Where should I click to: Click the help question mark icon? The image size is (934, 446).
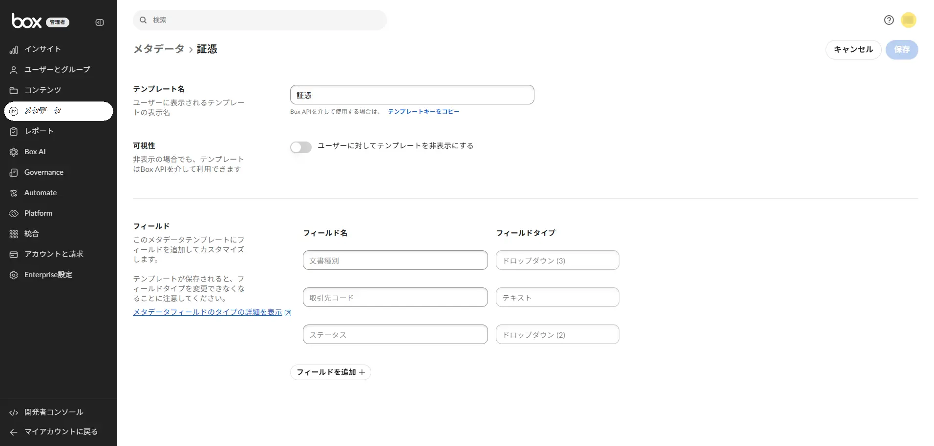(x=889, y=20)
